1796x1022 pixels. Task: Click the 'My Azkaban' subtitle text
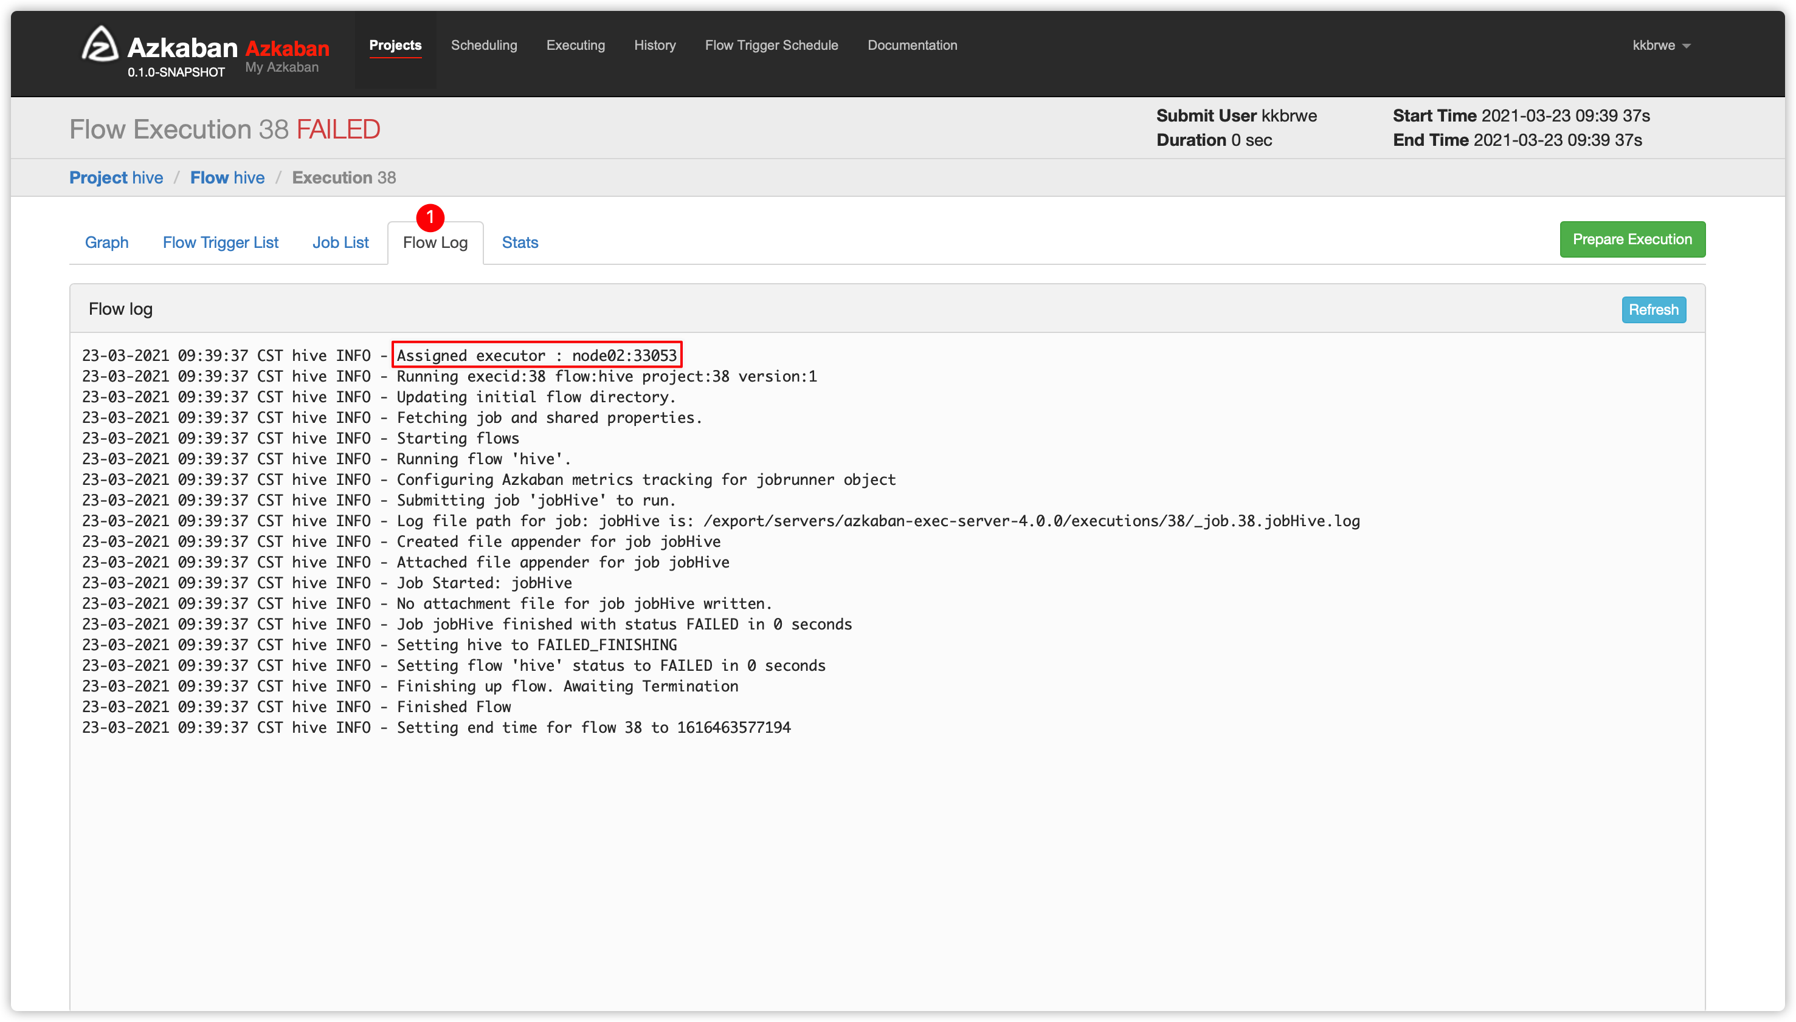[281, 67]
